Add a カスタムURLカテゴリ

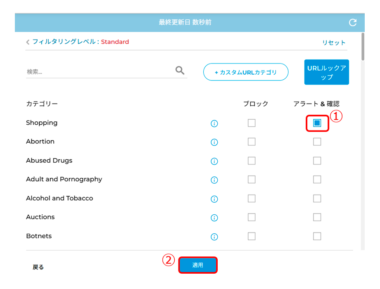tap(246, 72)
